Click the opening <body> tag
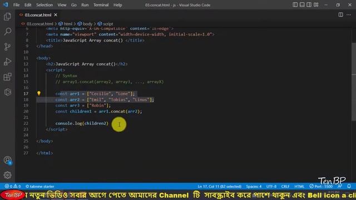Viewport: 356px width, 200px height. pyautogui.click(x=43, y=58)
